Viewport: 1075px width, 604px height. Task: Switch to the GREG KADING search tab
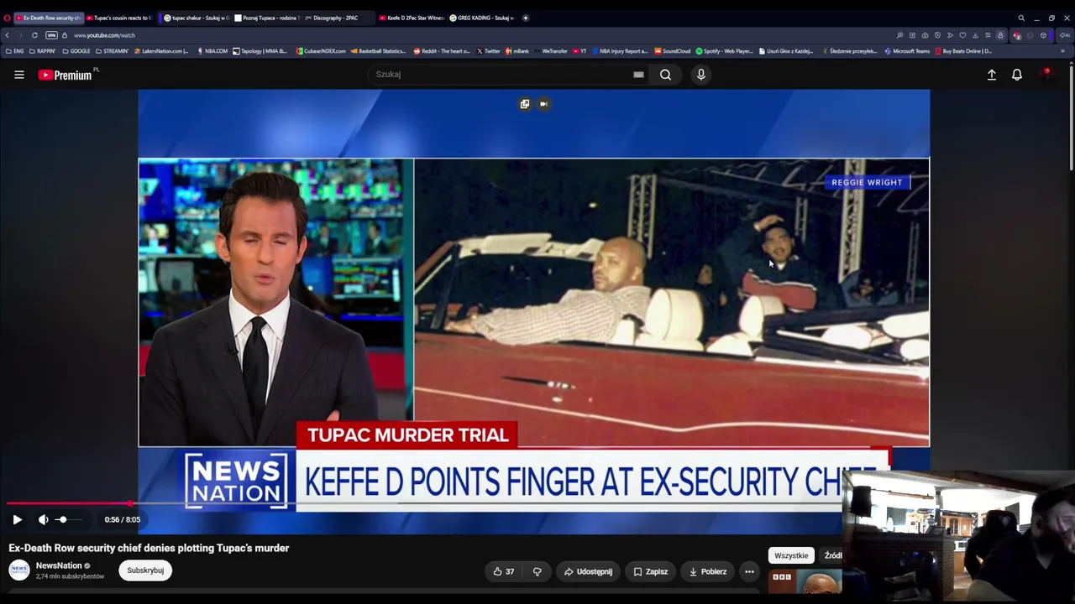coord(482,18)
